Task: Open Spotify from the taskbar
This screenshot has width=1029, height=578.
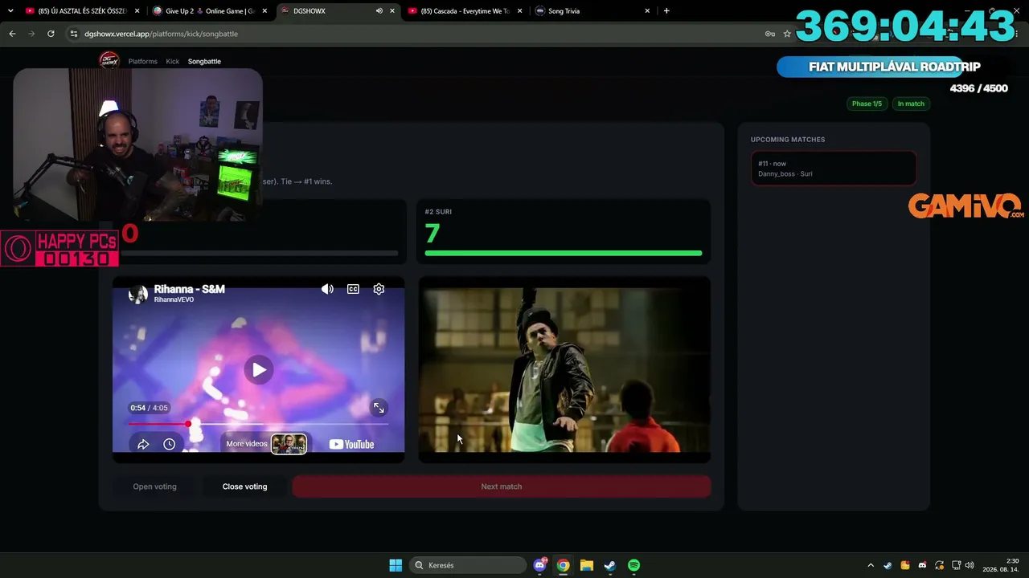Action: (633, 565)
